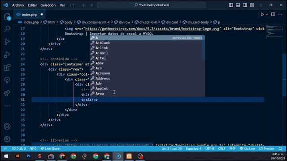Run the file with the play button

(262, 14)
